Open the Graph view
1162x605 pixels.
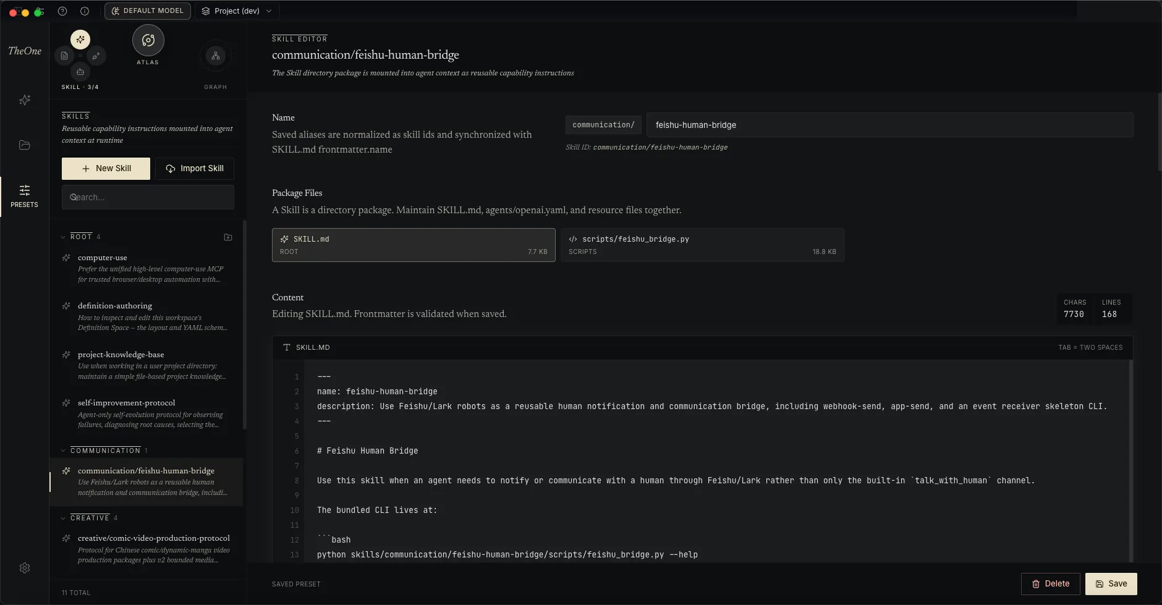pos(216,56)
